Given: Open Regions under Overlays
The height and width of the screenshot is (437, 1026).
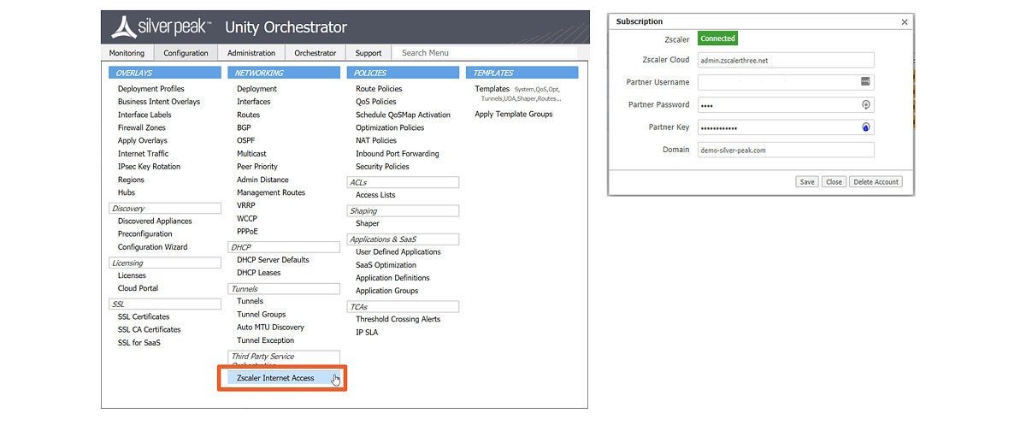Looking at the screenshot, I should 131,180.
